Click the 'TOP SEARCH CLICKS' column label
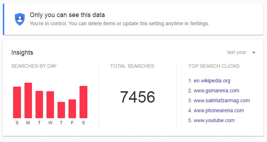Image resolution: width=267 pixels, height=142 pixels. (x=213, y=66)
